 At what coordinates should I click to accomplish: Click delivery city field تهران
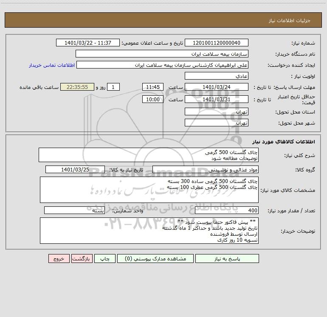(x=217, y=123)
